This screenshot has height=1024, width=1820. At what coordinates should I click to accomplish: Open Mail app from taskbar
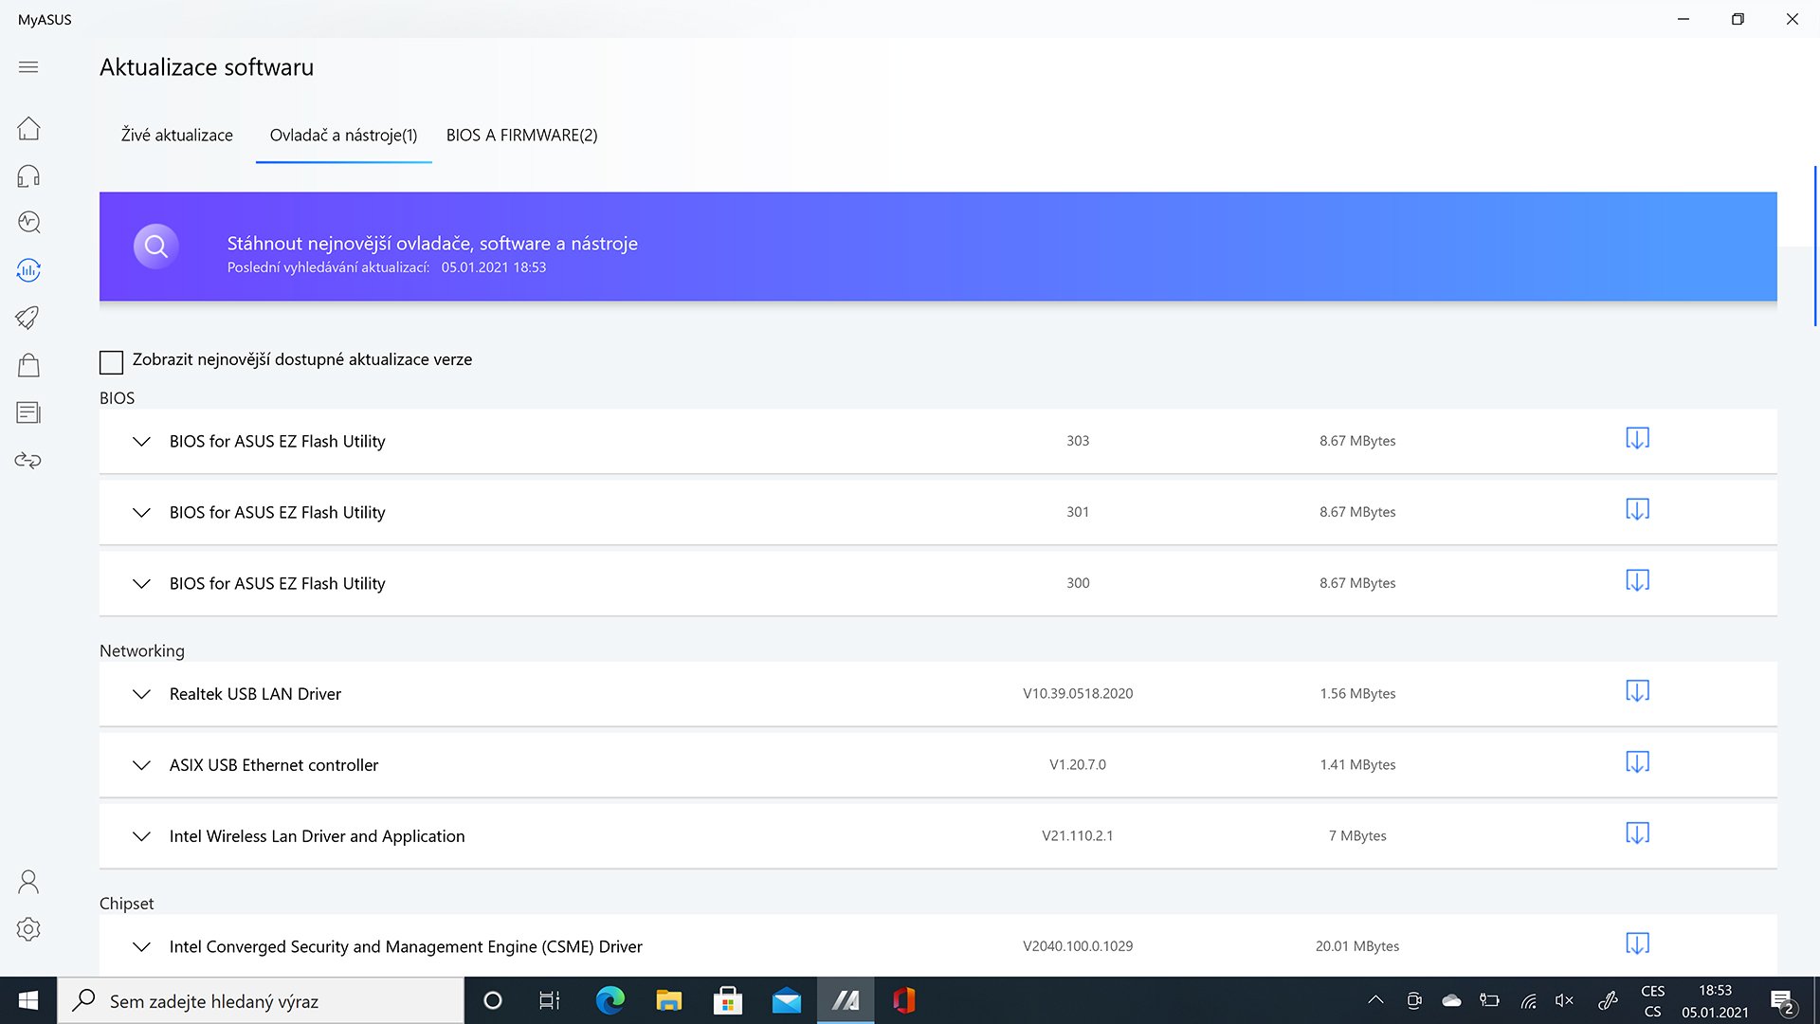787,1000
